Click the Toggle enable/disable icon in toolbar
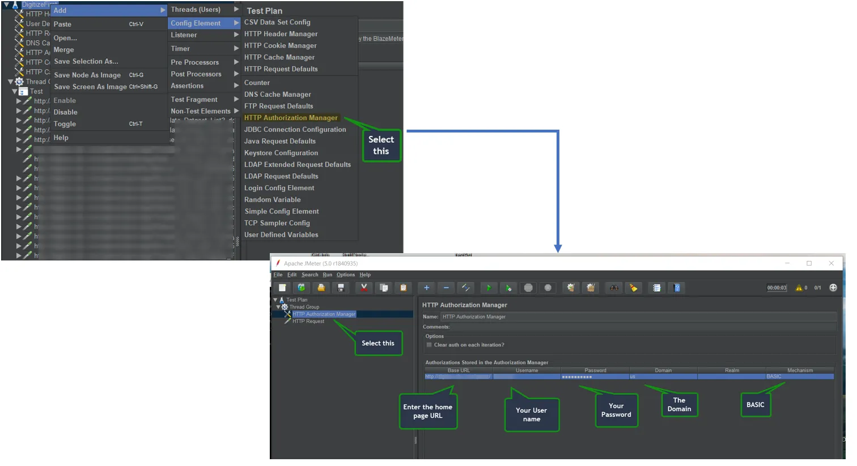This screenshot has width=857, height=466. pyautogui.click(x=466, y=288)
